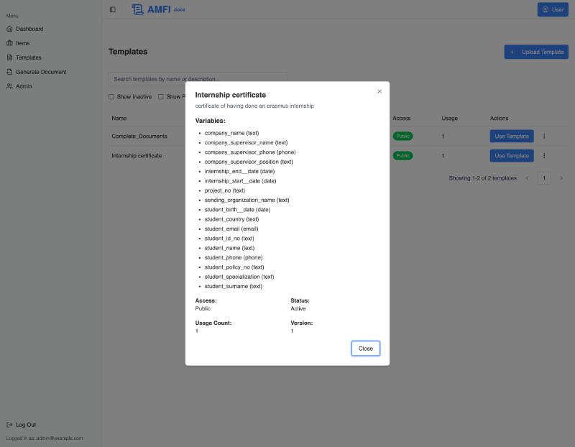This screenshot has width=575, height=447.
Task: Click the Logged in as admin@example.com text
Action: click(x=45, y=438)
